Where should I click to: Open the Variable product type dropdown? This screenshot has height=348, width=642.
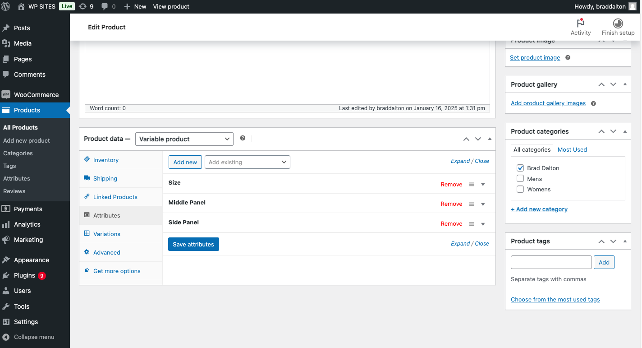pos(184,139)
